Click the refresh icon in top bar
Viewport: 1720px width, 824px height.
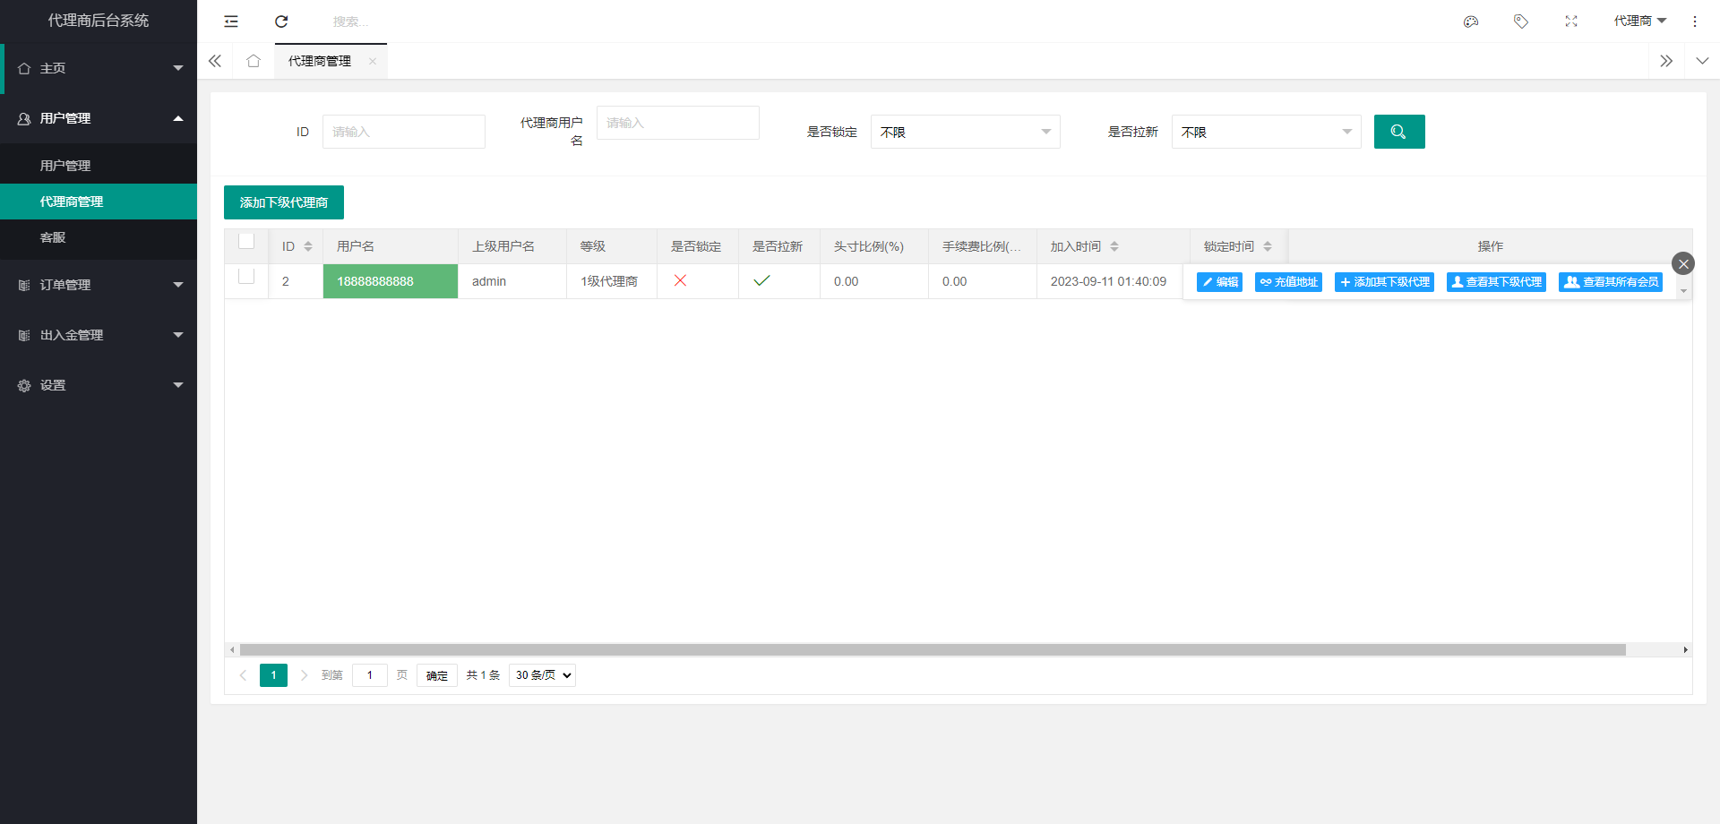[x=281, y=21]
